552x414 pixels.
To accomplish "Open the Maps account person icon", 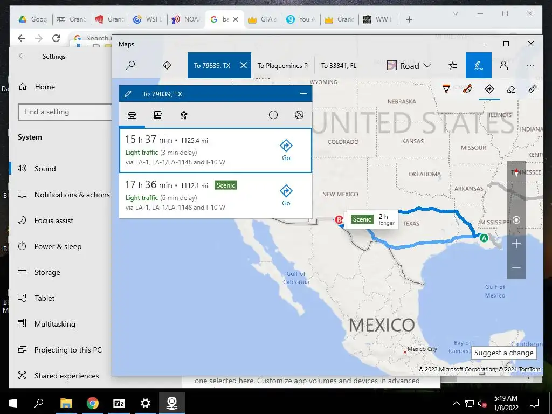I will point(504,65).
